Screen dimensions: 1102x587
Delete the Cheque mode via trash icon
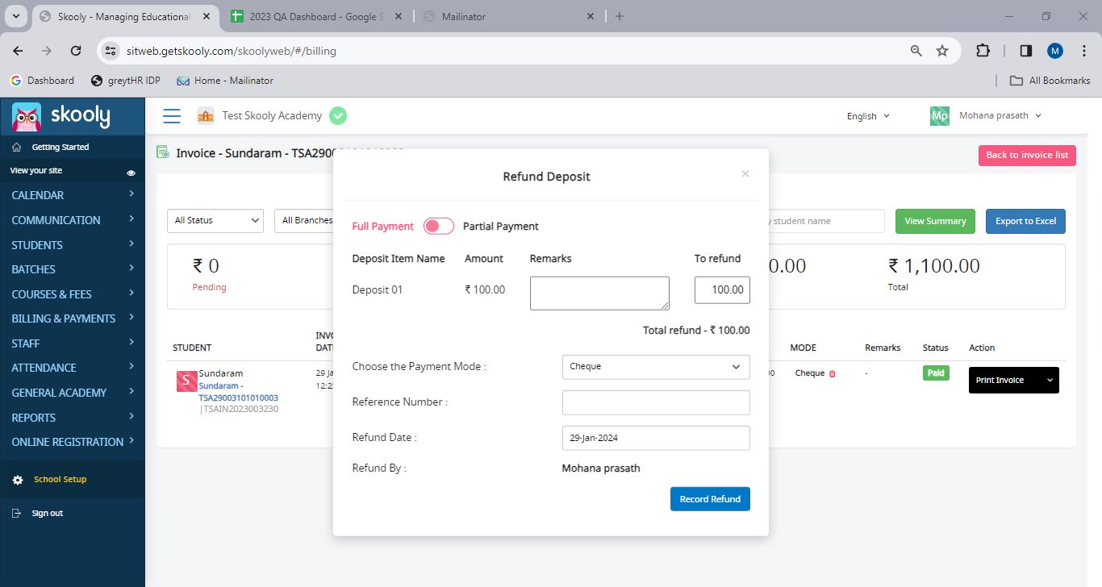833,373
